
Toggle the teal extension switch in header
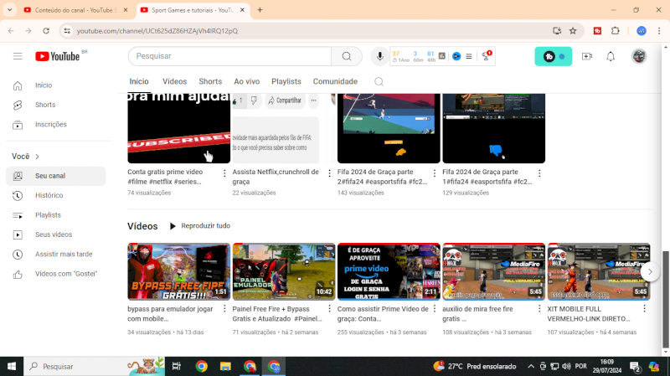[x=554, y=56]
